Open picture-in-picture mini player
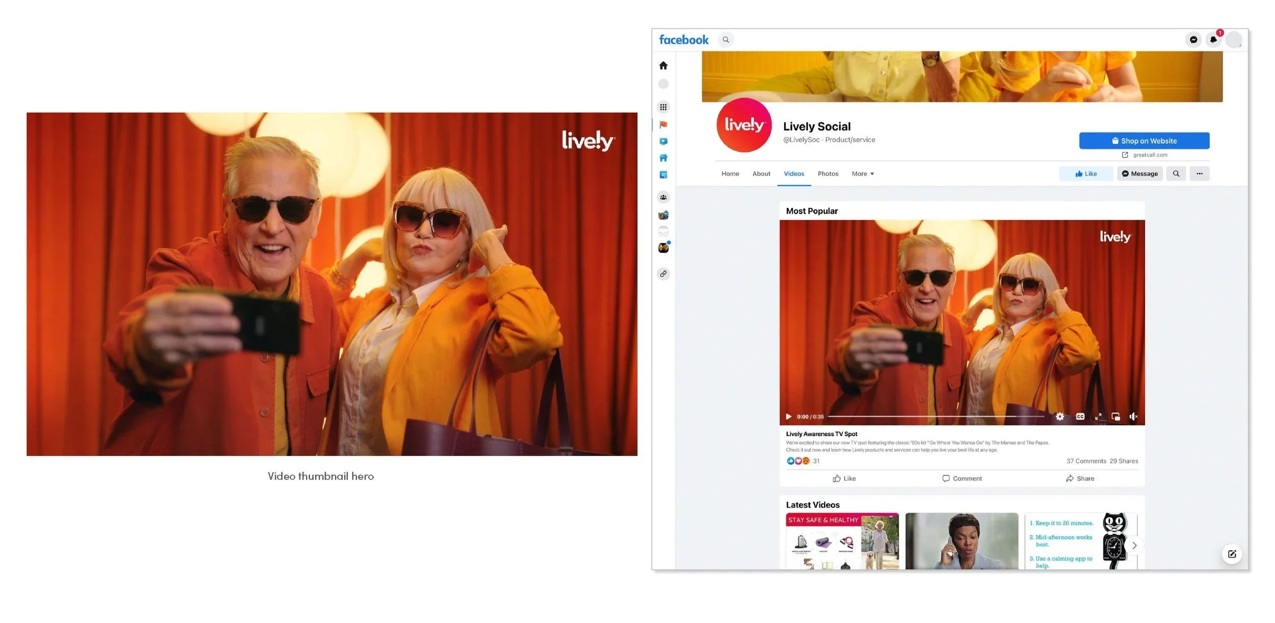Image resolution: width=1275 pixels, height=623 pixels. [1115, 417]
